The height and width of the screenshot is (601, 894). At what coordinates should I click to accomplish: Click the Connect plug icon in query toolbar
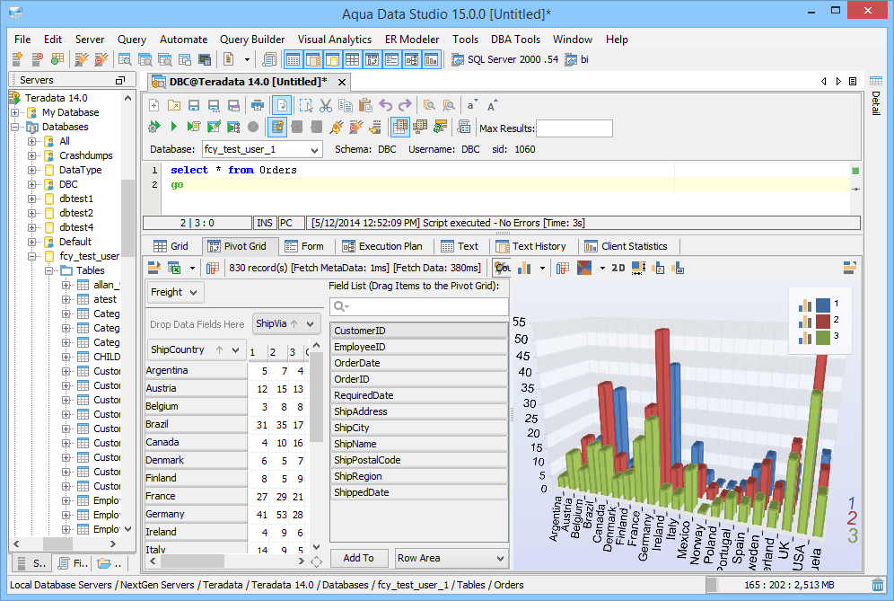[x=337, y=127]
